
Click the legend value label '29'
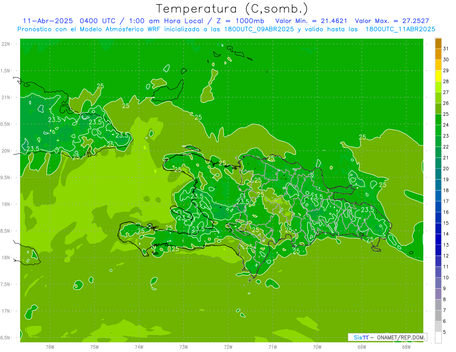[x=446, y=71]
